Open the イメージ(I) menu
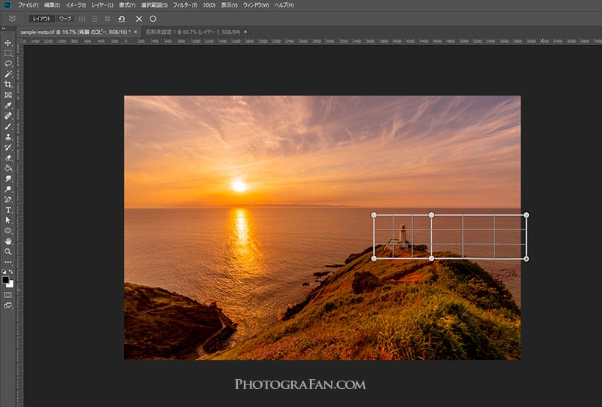The width and height of the screenshot is (602, 407). click(x=76, y=5)
